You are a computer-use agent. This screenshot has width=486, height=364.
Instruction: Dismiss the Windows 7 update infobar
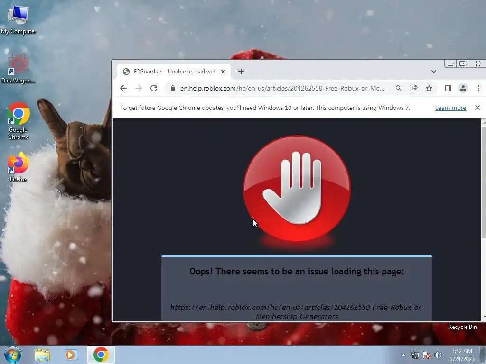[477, 108]
